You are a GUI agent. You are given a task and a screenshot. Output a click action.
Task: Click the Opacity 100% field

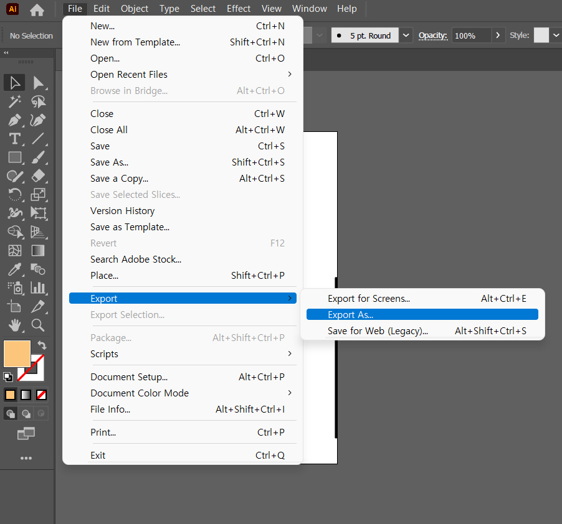[x=471, y=35]
